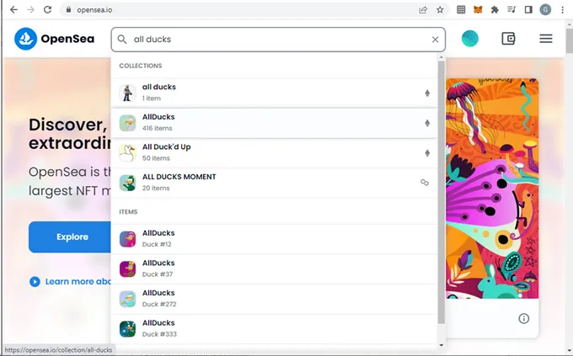This screenshot has height=356, width=573.
Task: Open the browser extensions puzzle icon
Action: point(495,9)
